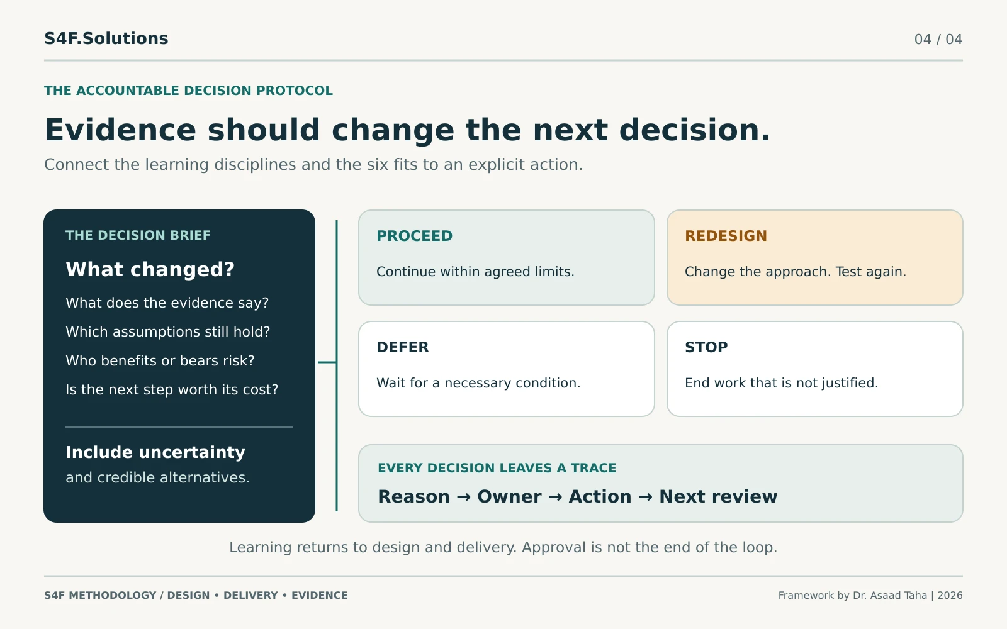Select 'THE ACCOUNTABLE DECISION PROTOCOL' label
Image resolution: width=1007 pixels, height=629 pixels.
188,91
